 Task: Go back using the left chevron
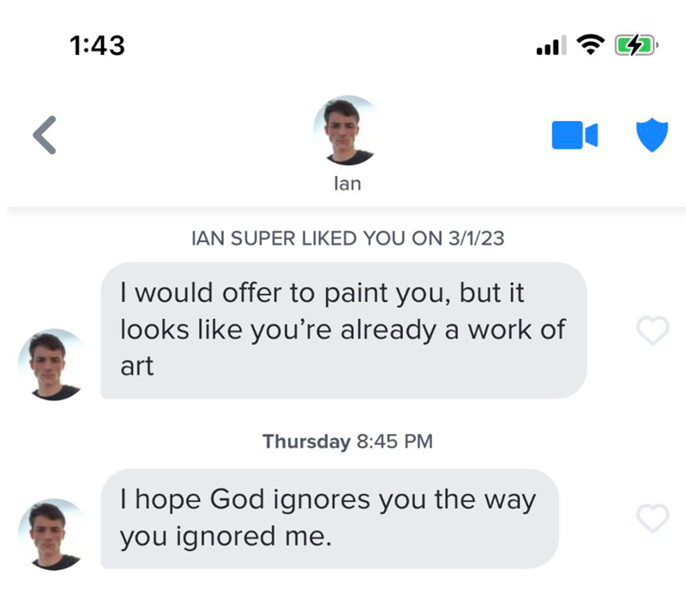[x=45, y=135]
